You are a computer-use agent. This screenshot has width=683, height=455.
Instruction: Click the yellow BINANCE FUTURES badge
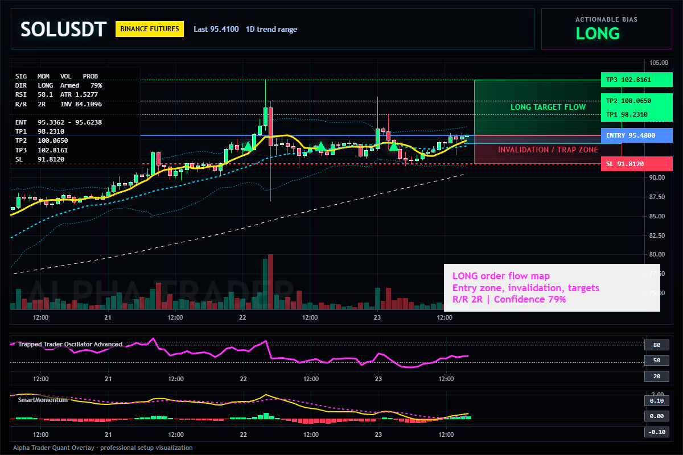[150, 29]
